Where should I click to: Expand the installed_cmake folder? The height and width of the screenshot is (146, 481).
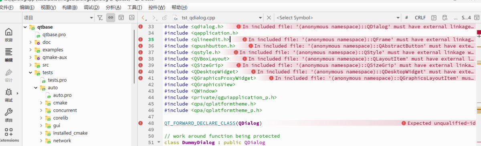[41, 133]
